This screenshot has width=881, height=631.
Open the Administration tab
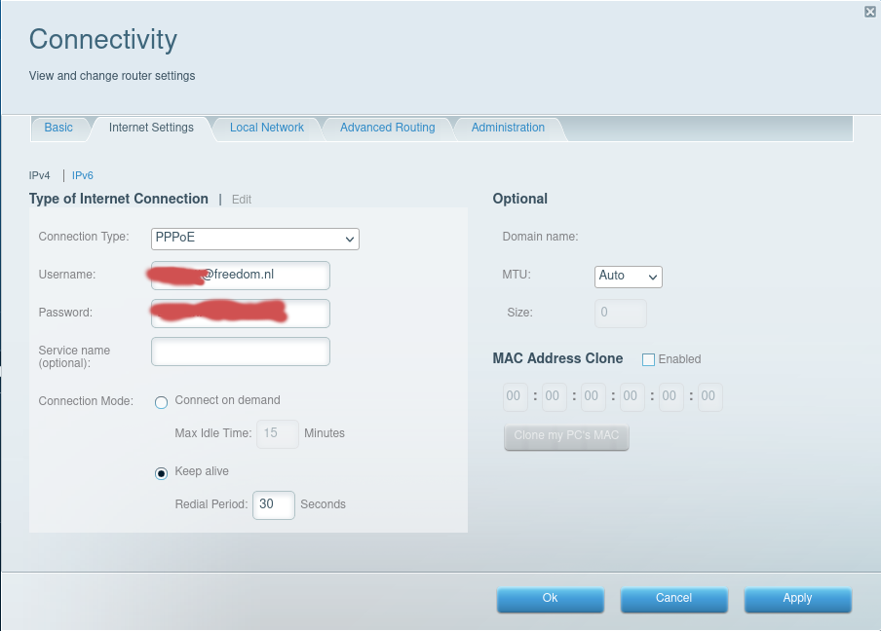pyautogui.click(x=508, y=128)
